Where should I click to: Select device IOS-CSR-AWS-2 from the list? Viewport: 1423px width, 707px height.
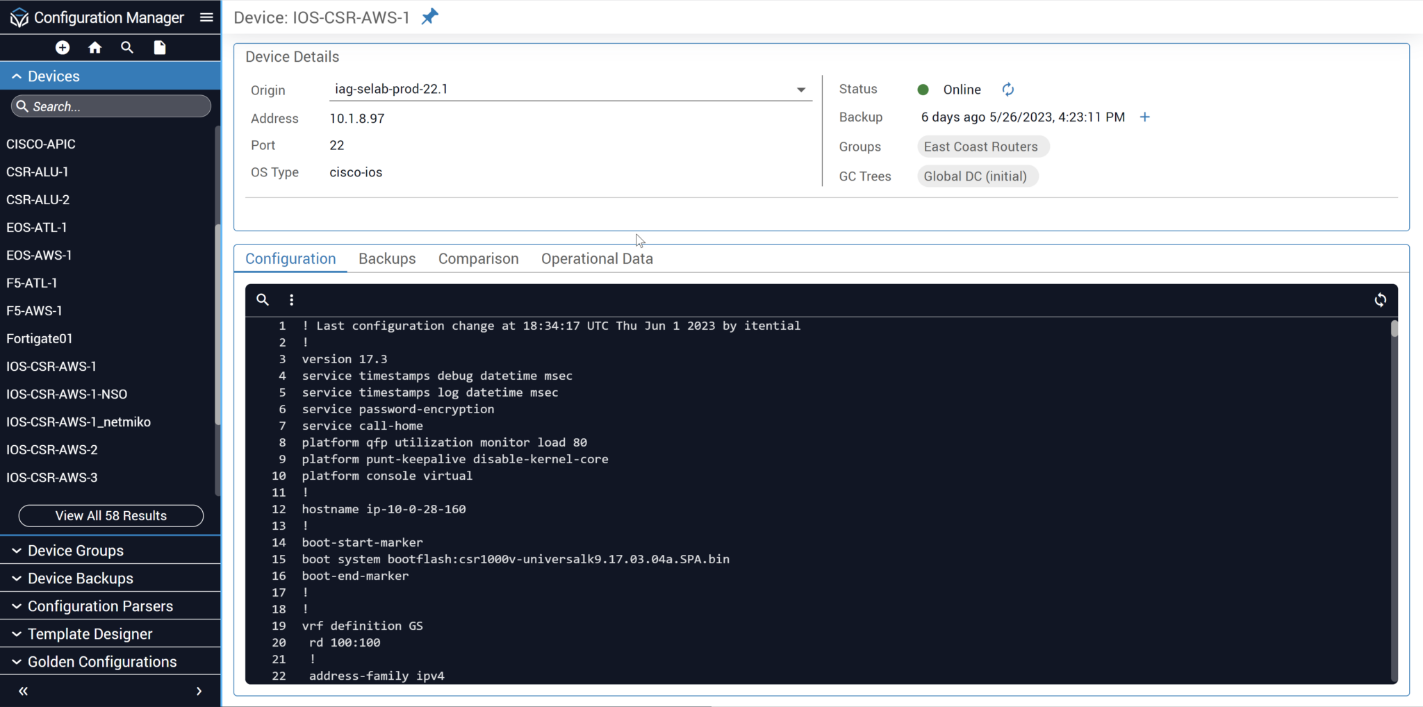pyautogui.click(x=52, y=449)
